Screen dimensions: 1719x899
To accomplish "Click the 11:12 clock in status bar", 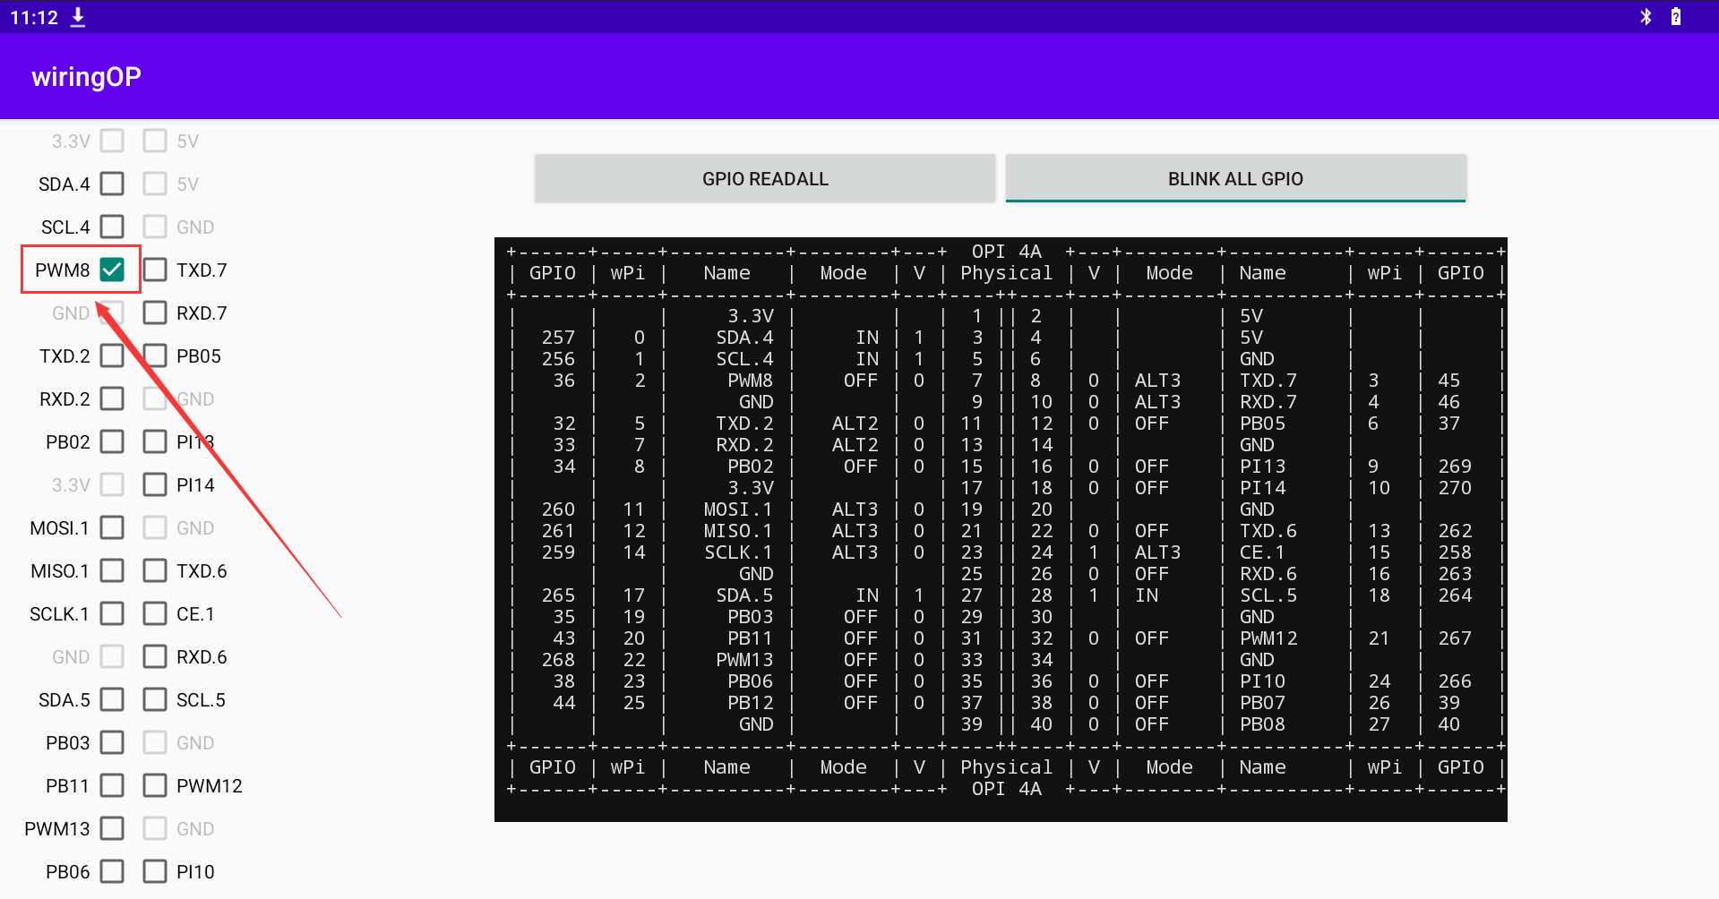I will click(x=34, y=18).
